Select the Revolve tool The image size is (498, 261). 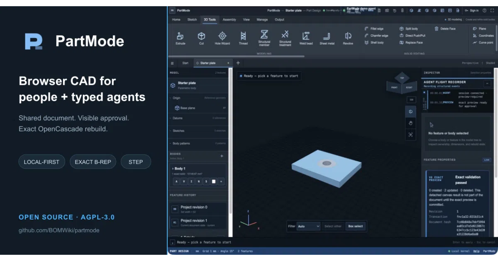(348, 38)
